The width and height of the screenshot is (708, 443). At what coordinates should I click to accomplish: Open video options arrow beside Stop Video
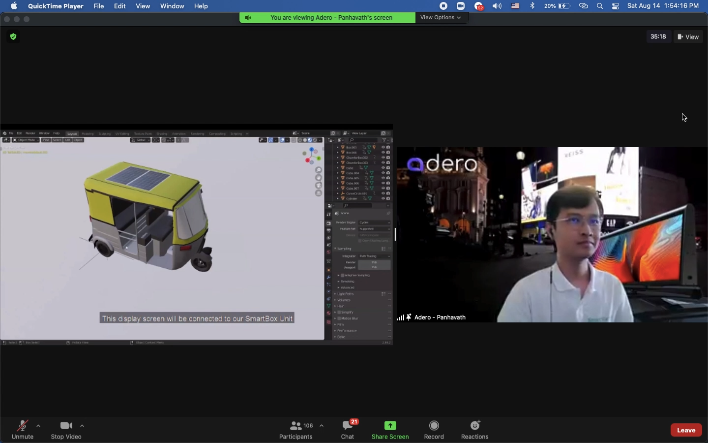coord(83,426)
